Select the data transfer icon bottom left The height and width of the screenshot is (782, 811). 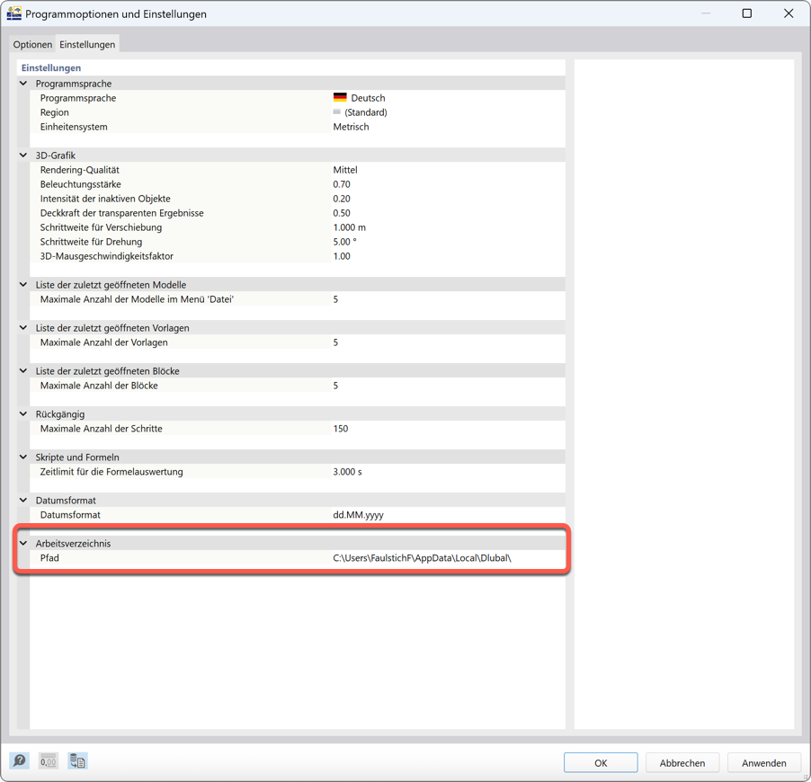pos(77,760)
